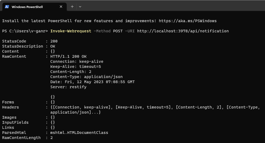Click the -URI parameter

tap(130, 31)
